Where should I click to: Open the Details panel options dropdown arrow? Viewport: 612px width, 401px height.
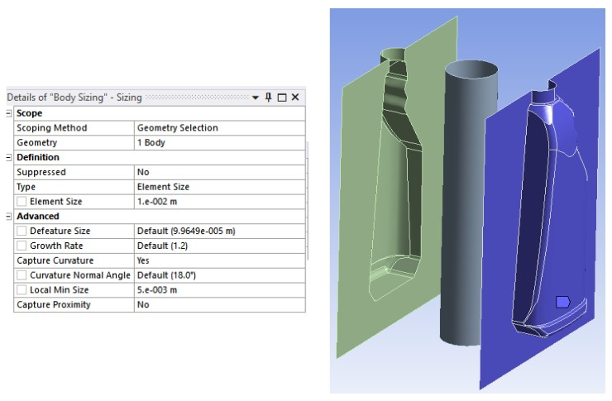[x=256, y=98]
